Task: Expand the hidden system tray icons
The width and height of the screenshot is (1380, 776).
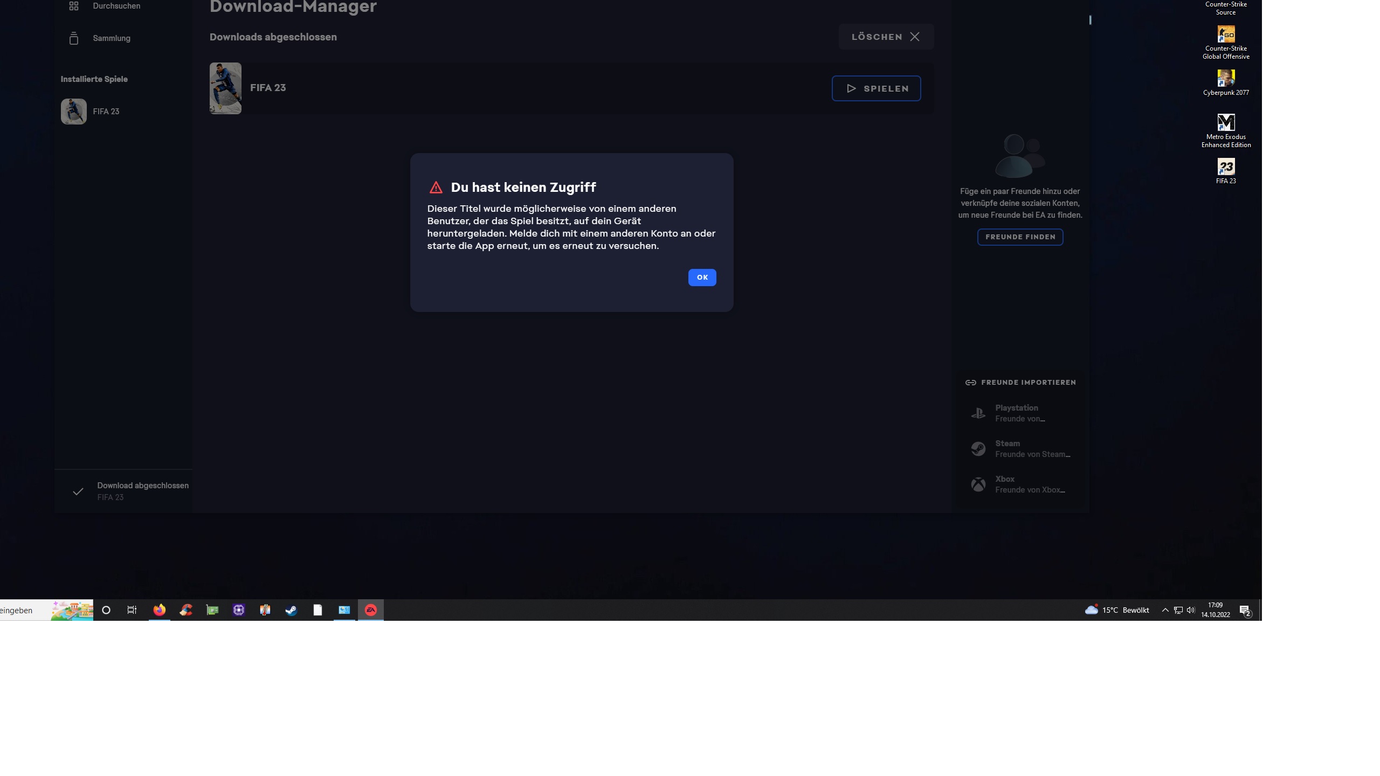Action: pyautogui.click(x=1165, y=610)
